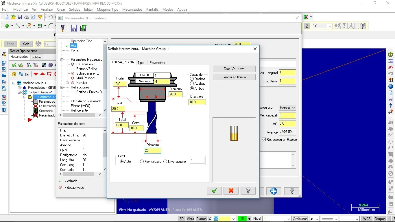Image resolution: width=395 pixels, height=222 pixels.
Task: Open a file with the folder icon
Action: [13, 17]
